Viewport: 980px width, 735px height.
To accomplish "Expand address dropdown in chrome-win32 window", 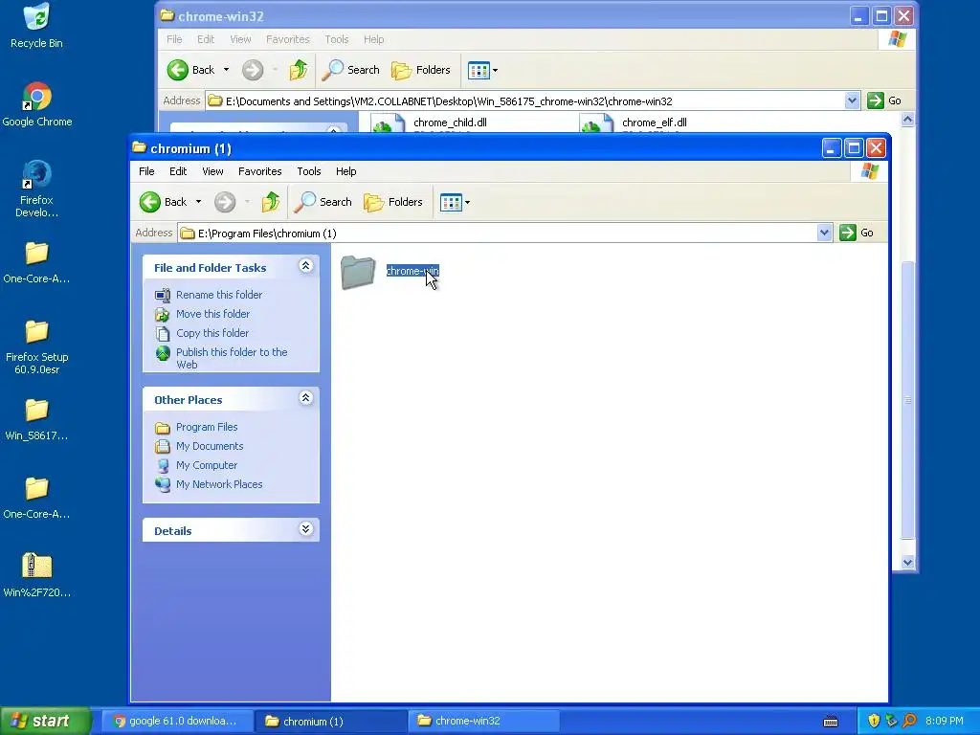I will click(x=852, y=100).
